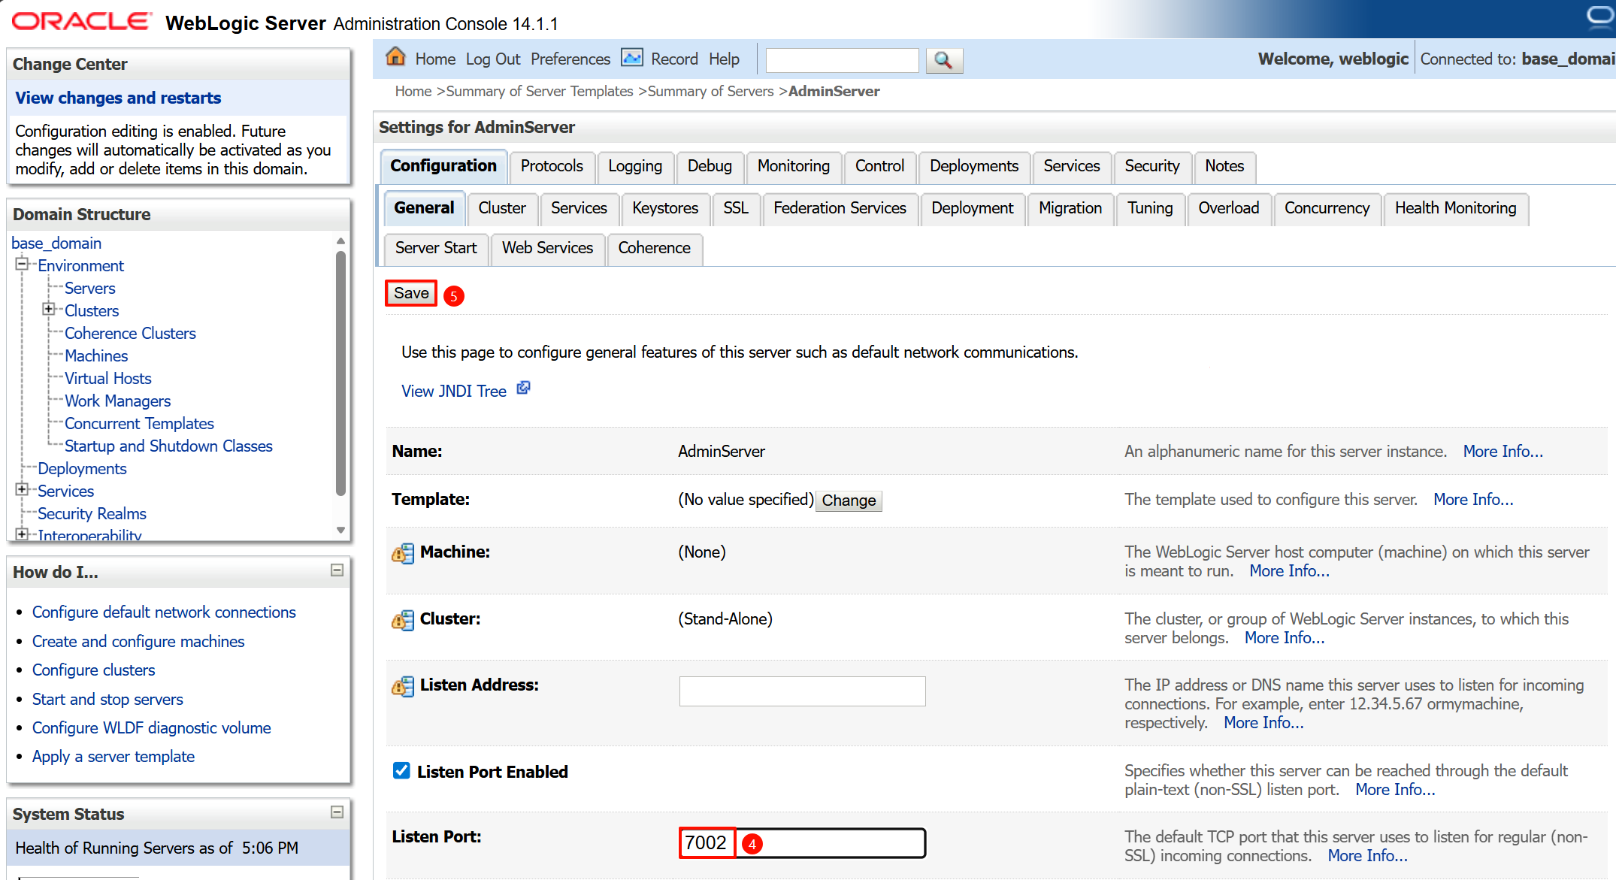Click More Info for Listen Port

pyautogui.click(x=1367, y=856)
